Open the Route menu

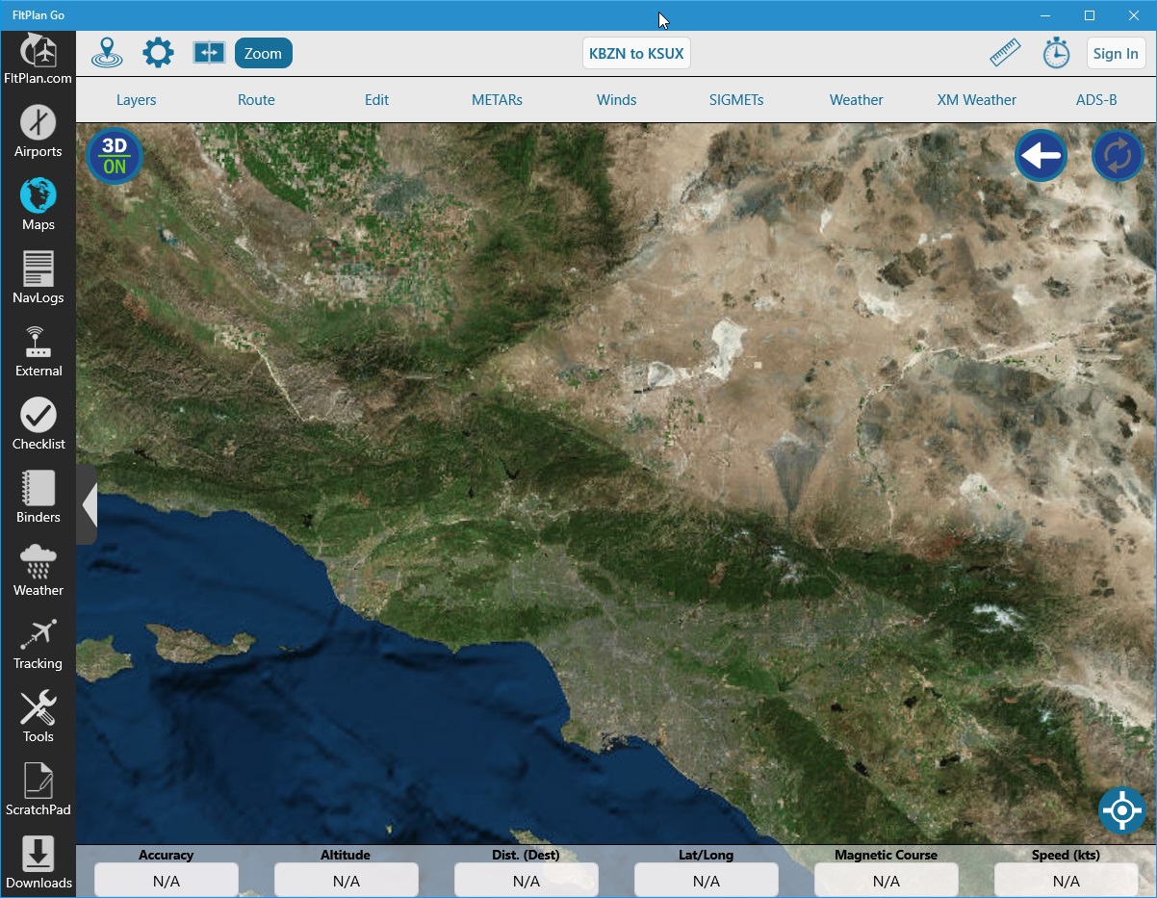(256, 99)
